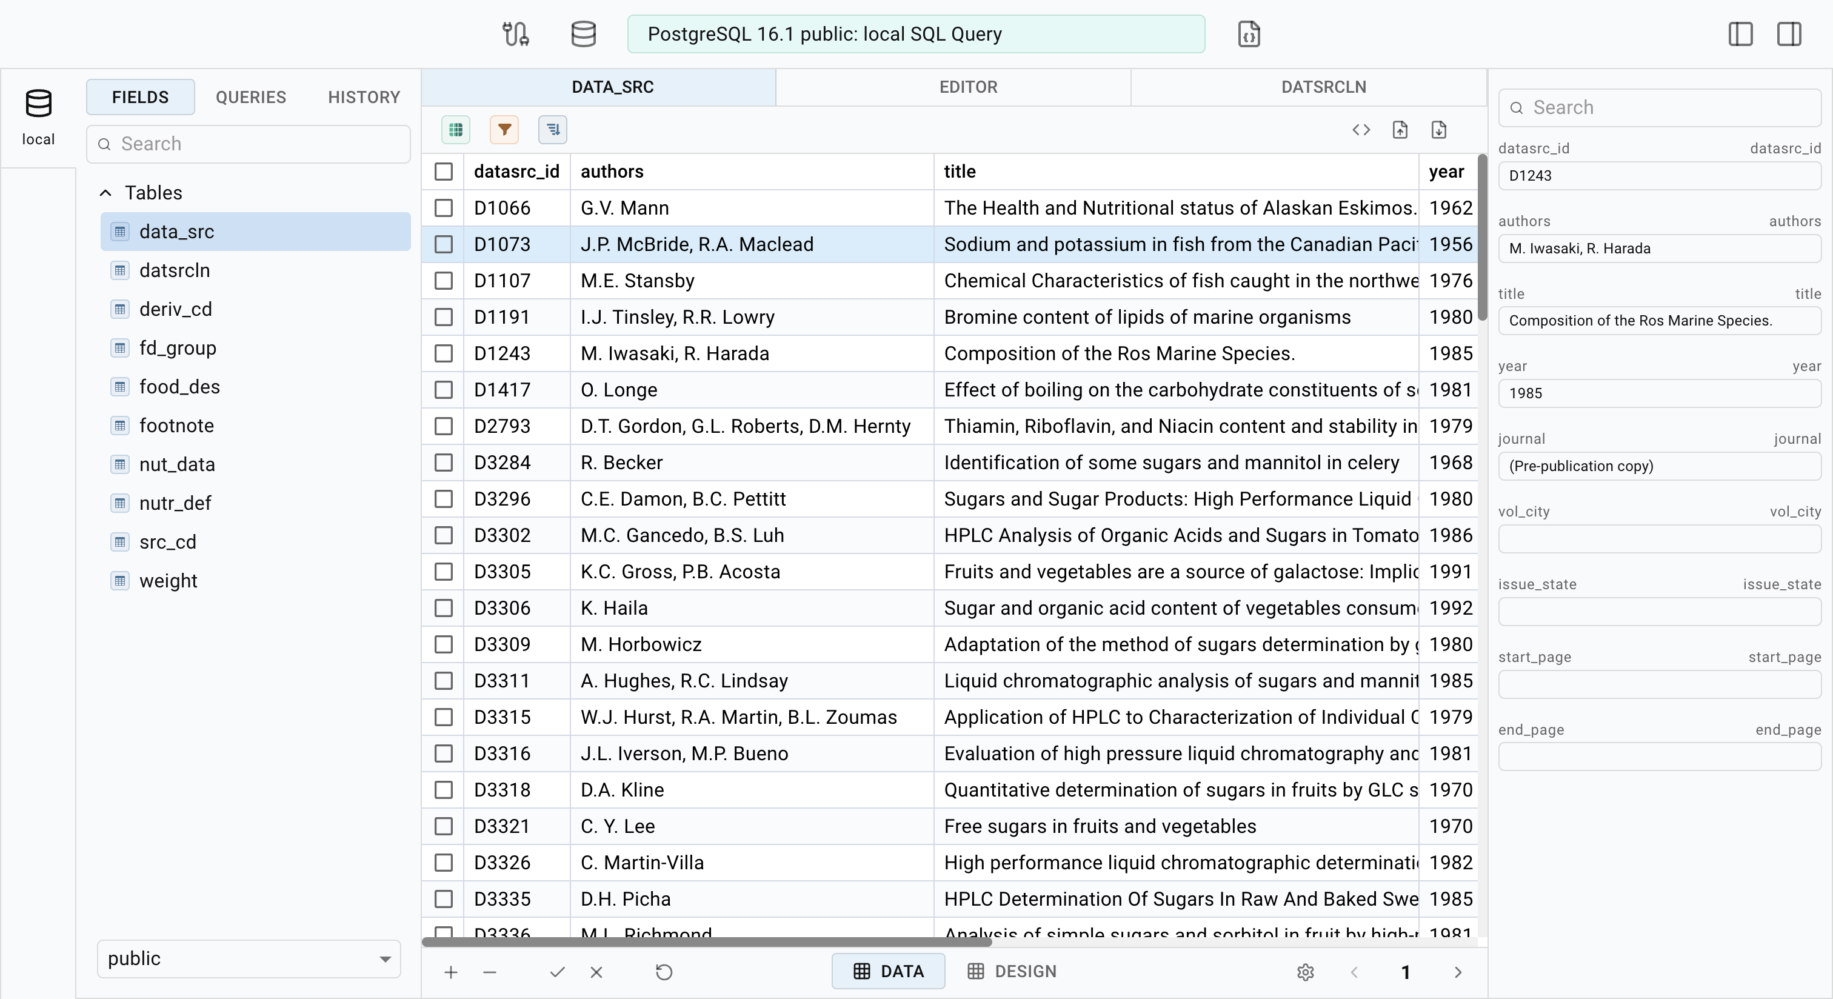Toggle the select-all header checkbox
This screenshot has width=1833, height=999.
click(443, 172)
